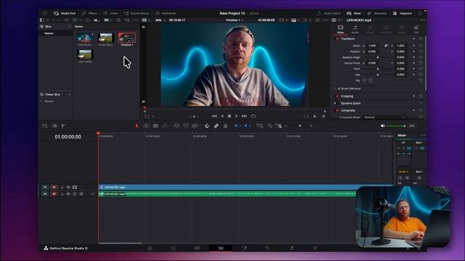Click the Quick Export button

329,13
